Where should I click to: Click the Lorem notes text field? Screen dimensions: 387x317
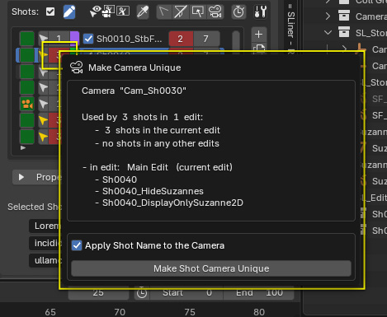click(45, 226)
